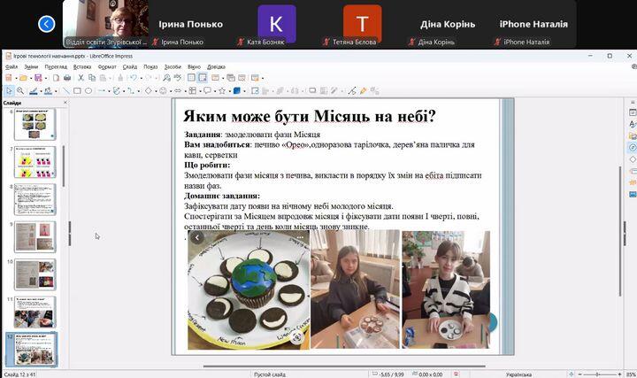Click the Cut scissors icon
The height and width of the screenshot is (378, 637).
click(x=81, y=78)
